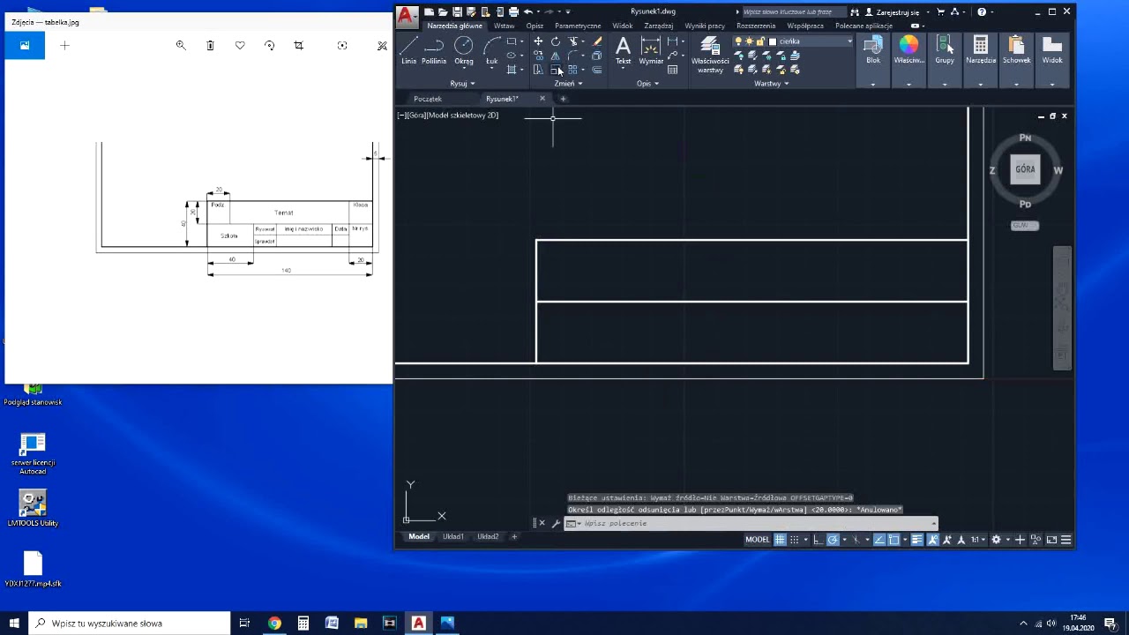The width and height of the screenshot is (1129, 635).
Task: Expand the Widok panel dropdown arrow
Action: pyautogui.click(x=1052, y=85)
